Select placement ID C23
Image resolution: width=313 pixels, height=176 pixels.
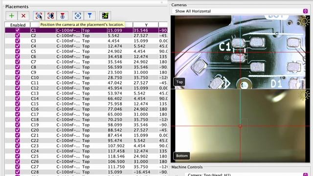tap(35, 146)
